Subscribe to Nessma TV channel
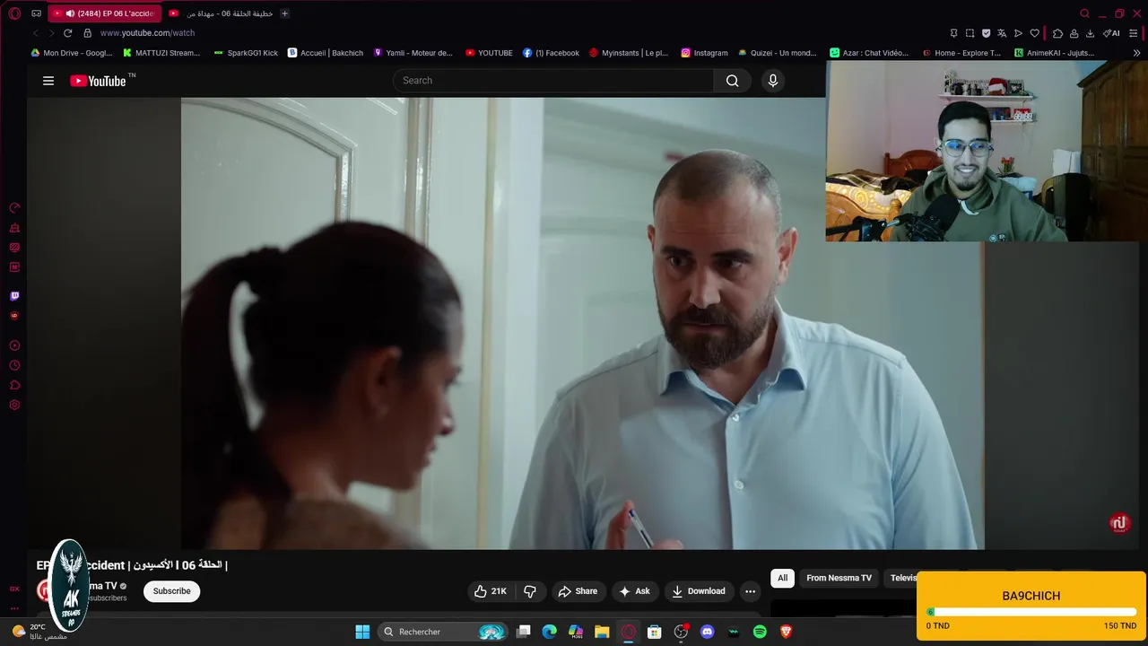 point(171,591)
